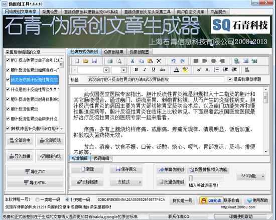Click the delete X icon
Viewport: 276px width, 220px height.
[159, 61]
